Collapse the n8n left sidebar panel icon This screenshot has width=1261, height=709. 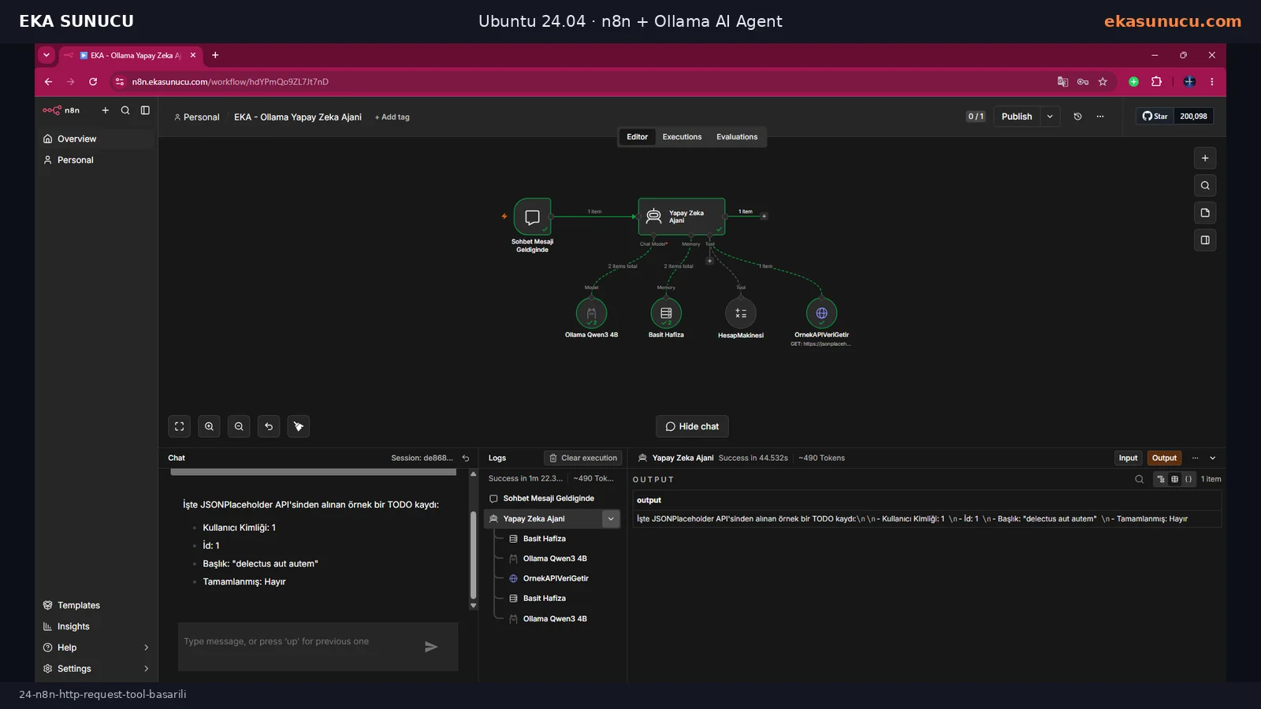tap(145, 110)
